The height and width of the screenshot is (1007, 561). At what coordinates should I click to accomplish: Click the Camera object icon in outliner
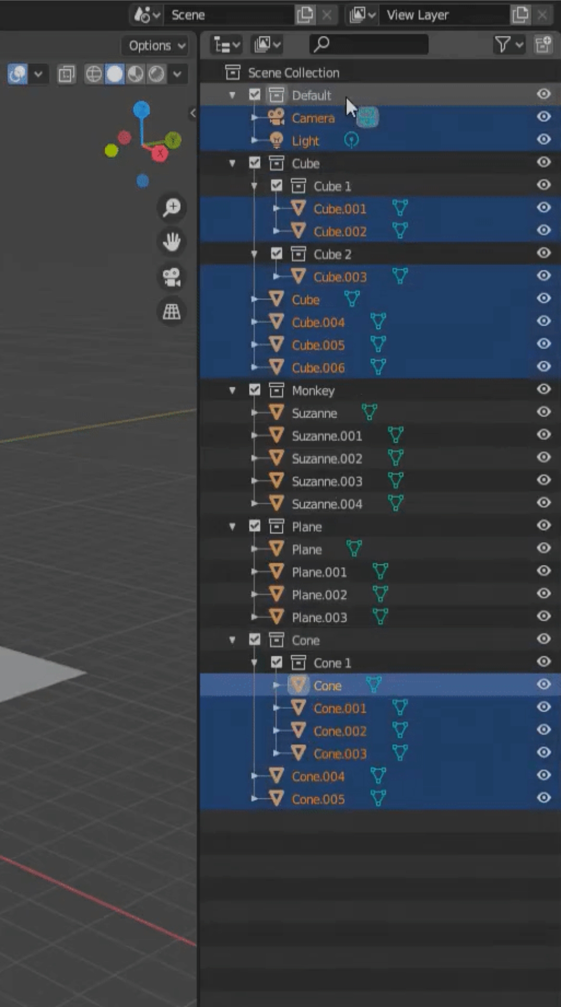[276, 117]
